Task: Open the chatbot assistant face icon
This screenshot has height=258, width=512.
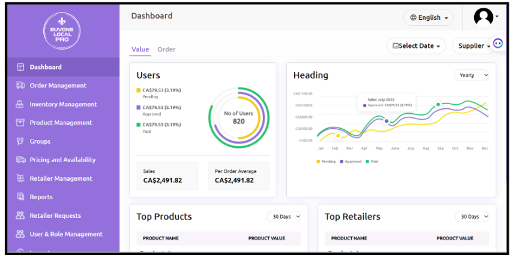Action: point(498,43)
